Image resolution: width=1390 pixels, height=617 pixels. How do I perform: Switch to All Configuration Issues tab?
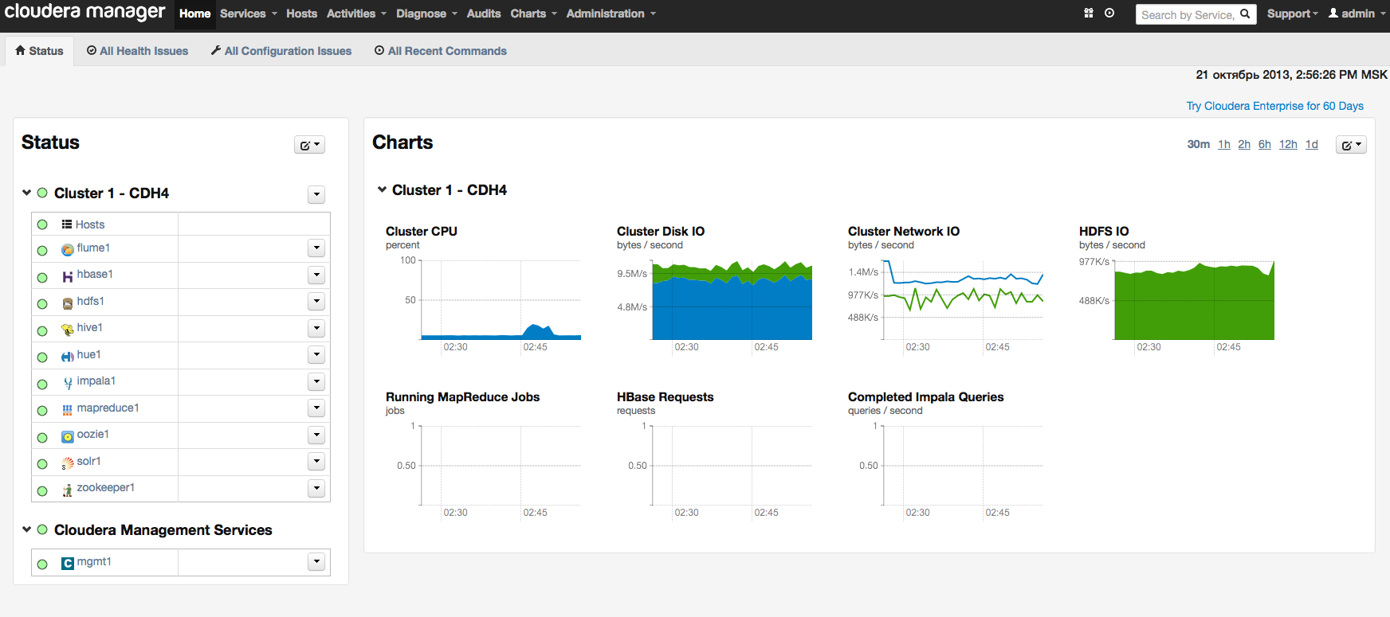[x=281, y=51]
